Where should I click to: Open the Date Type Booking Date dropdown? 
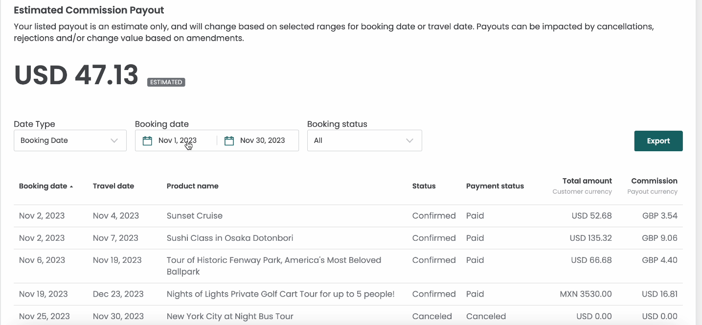[70, 140]
